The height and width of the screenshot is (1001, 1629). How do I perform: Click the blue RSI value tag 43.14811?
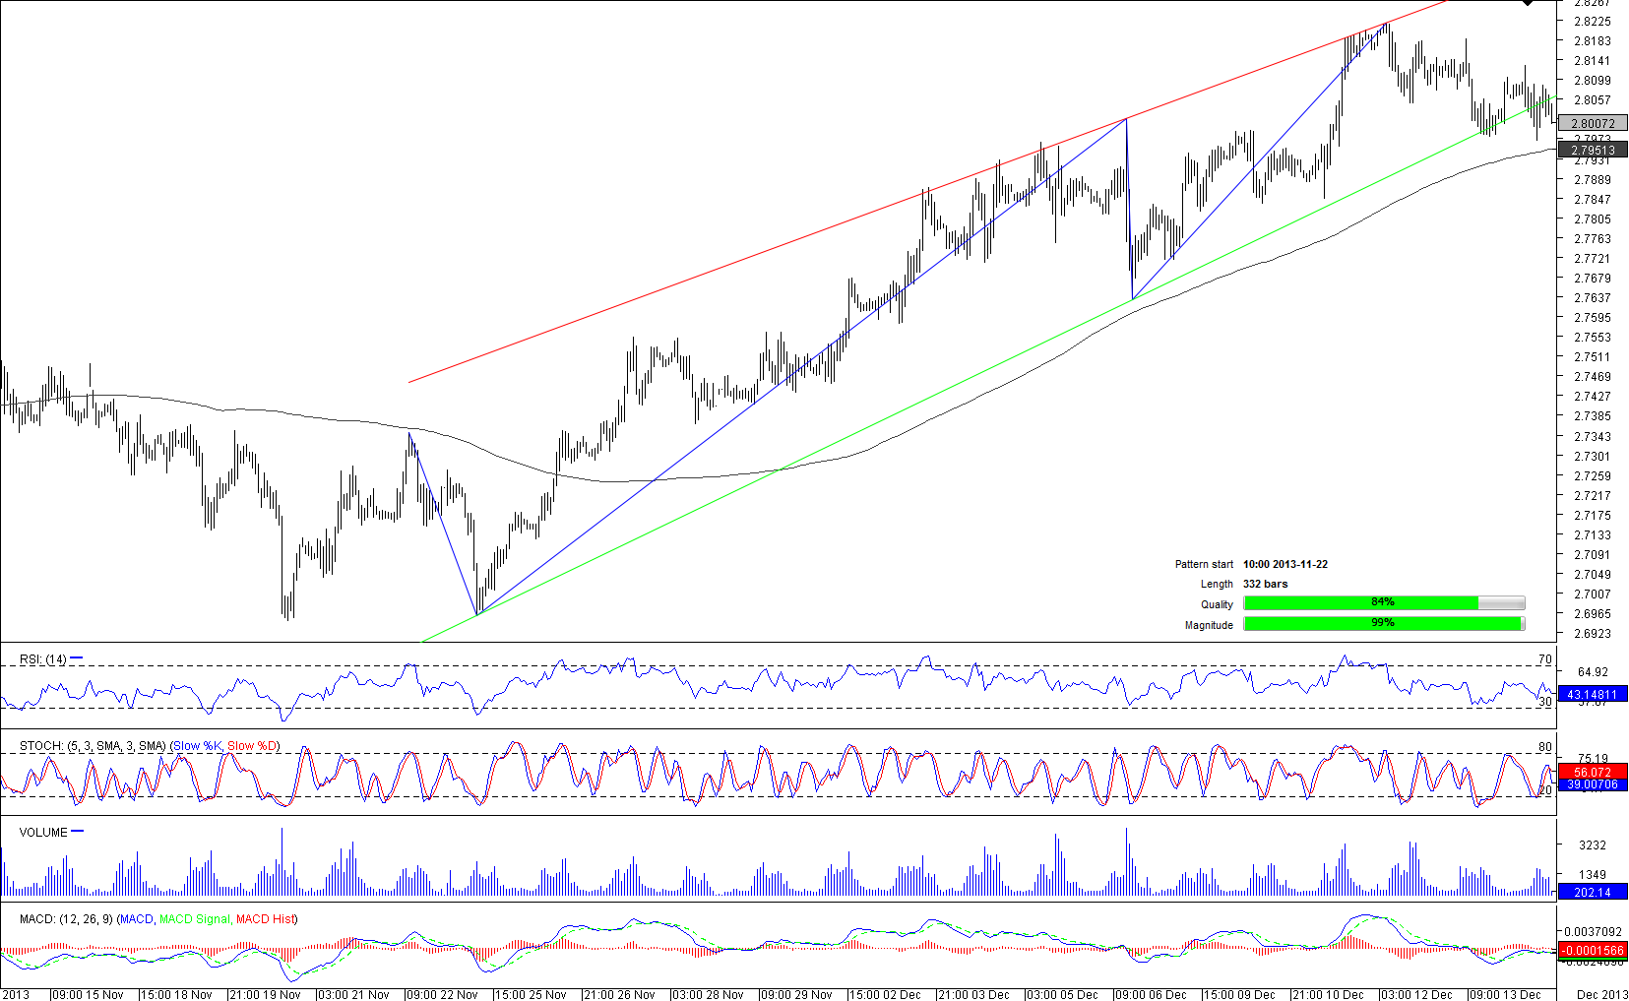coord(1592,694)
